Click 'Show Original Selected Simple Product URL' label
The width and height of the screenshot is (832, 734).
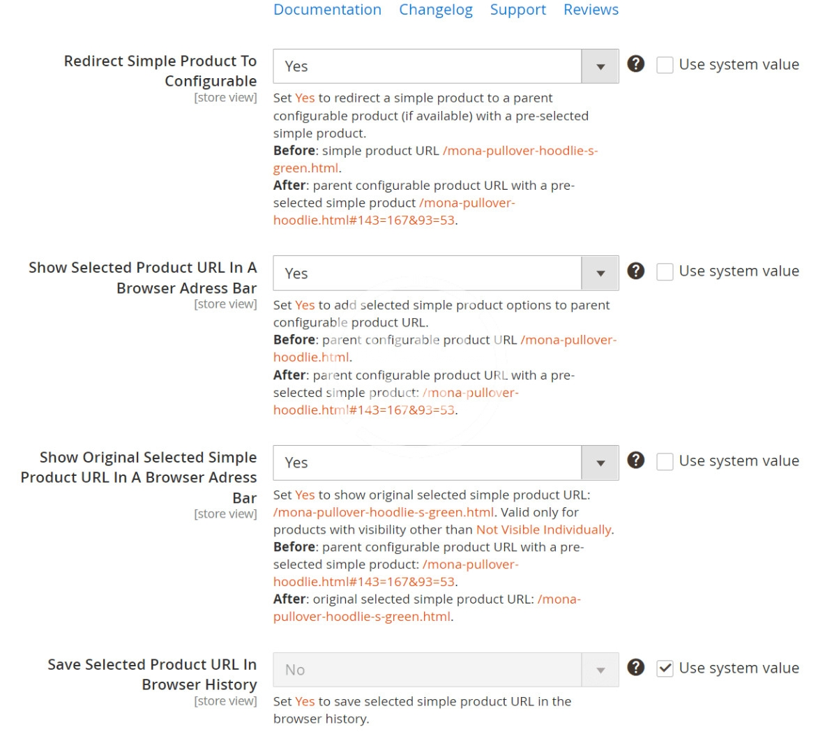click(x=139, y=477)
